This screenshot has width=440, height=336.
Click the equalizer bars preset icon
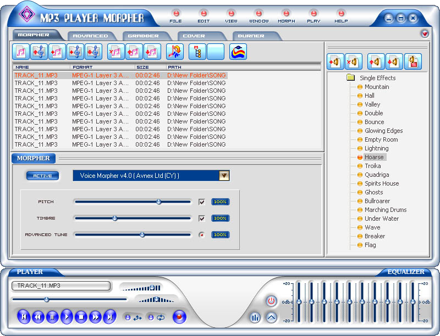tap(255, 317)
